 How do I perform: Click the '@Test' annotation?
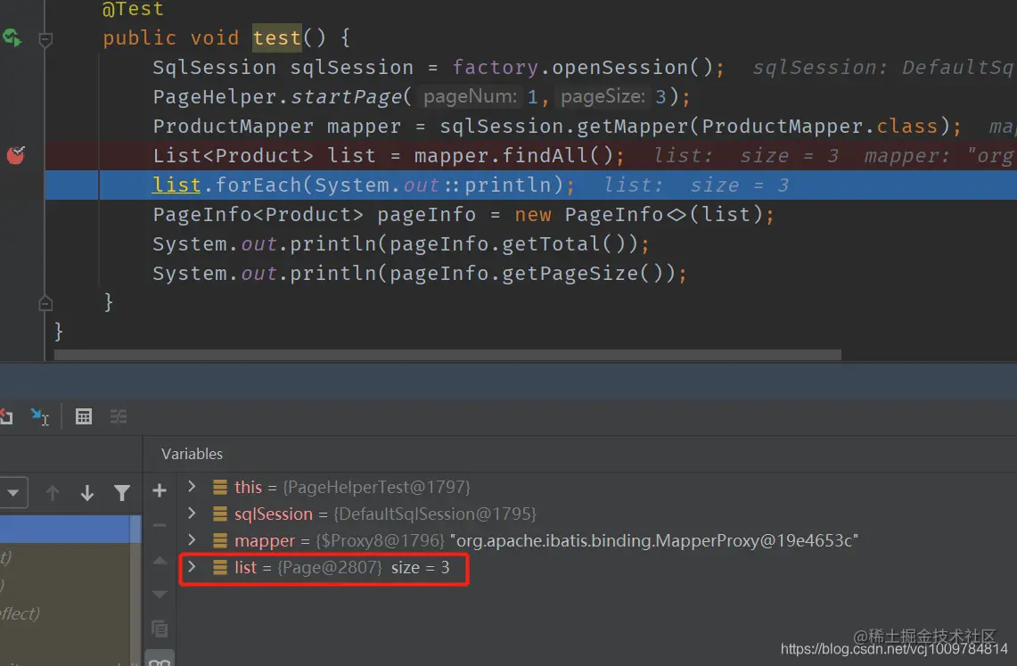133,9
